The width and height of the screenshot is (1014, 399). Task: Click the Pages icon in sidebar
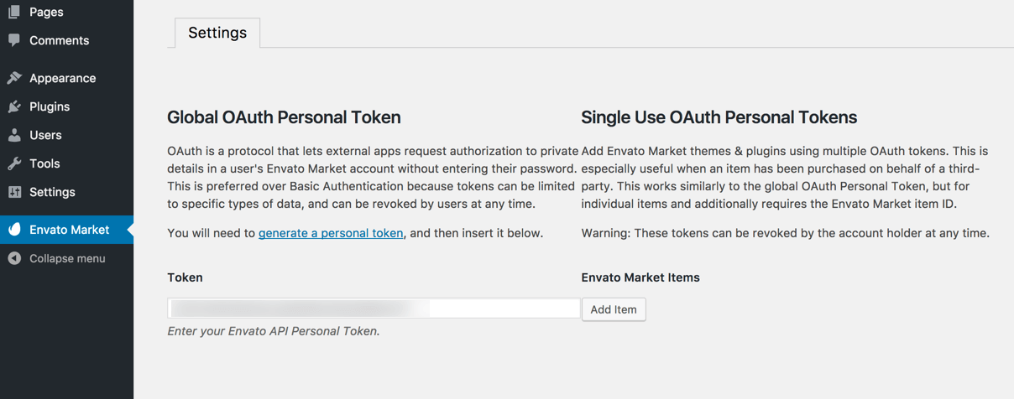click(x=14, y=12)
